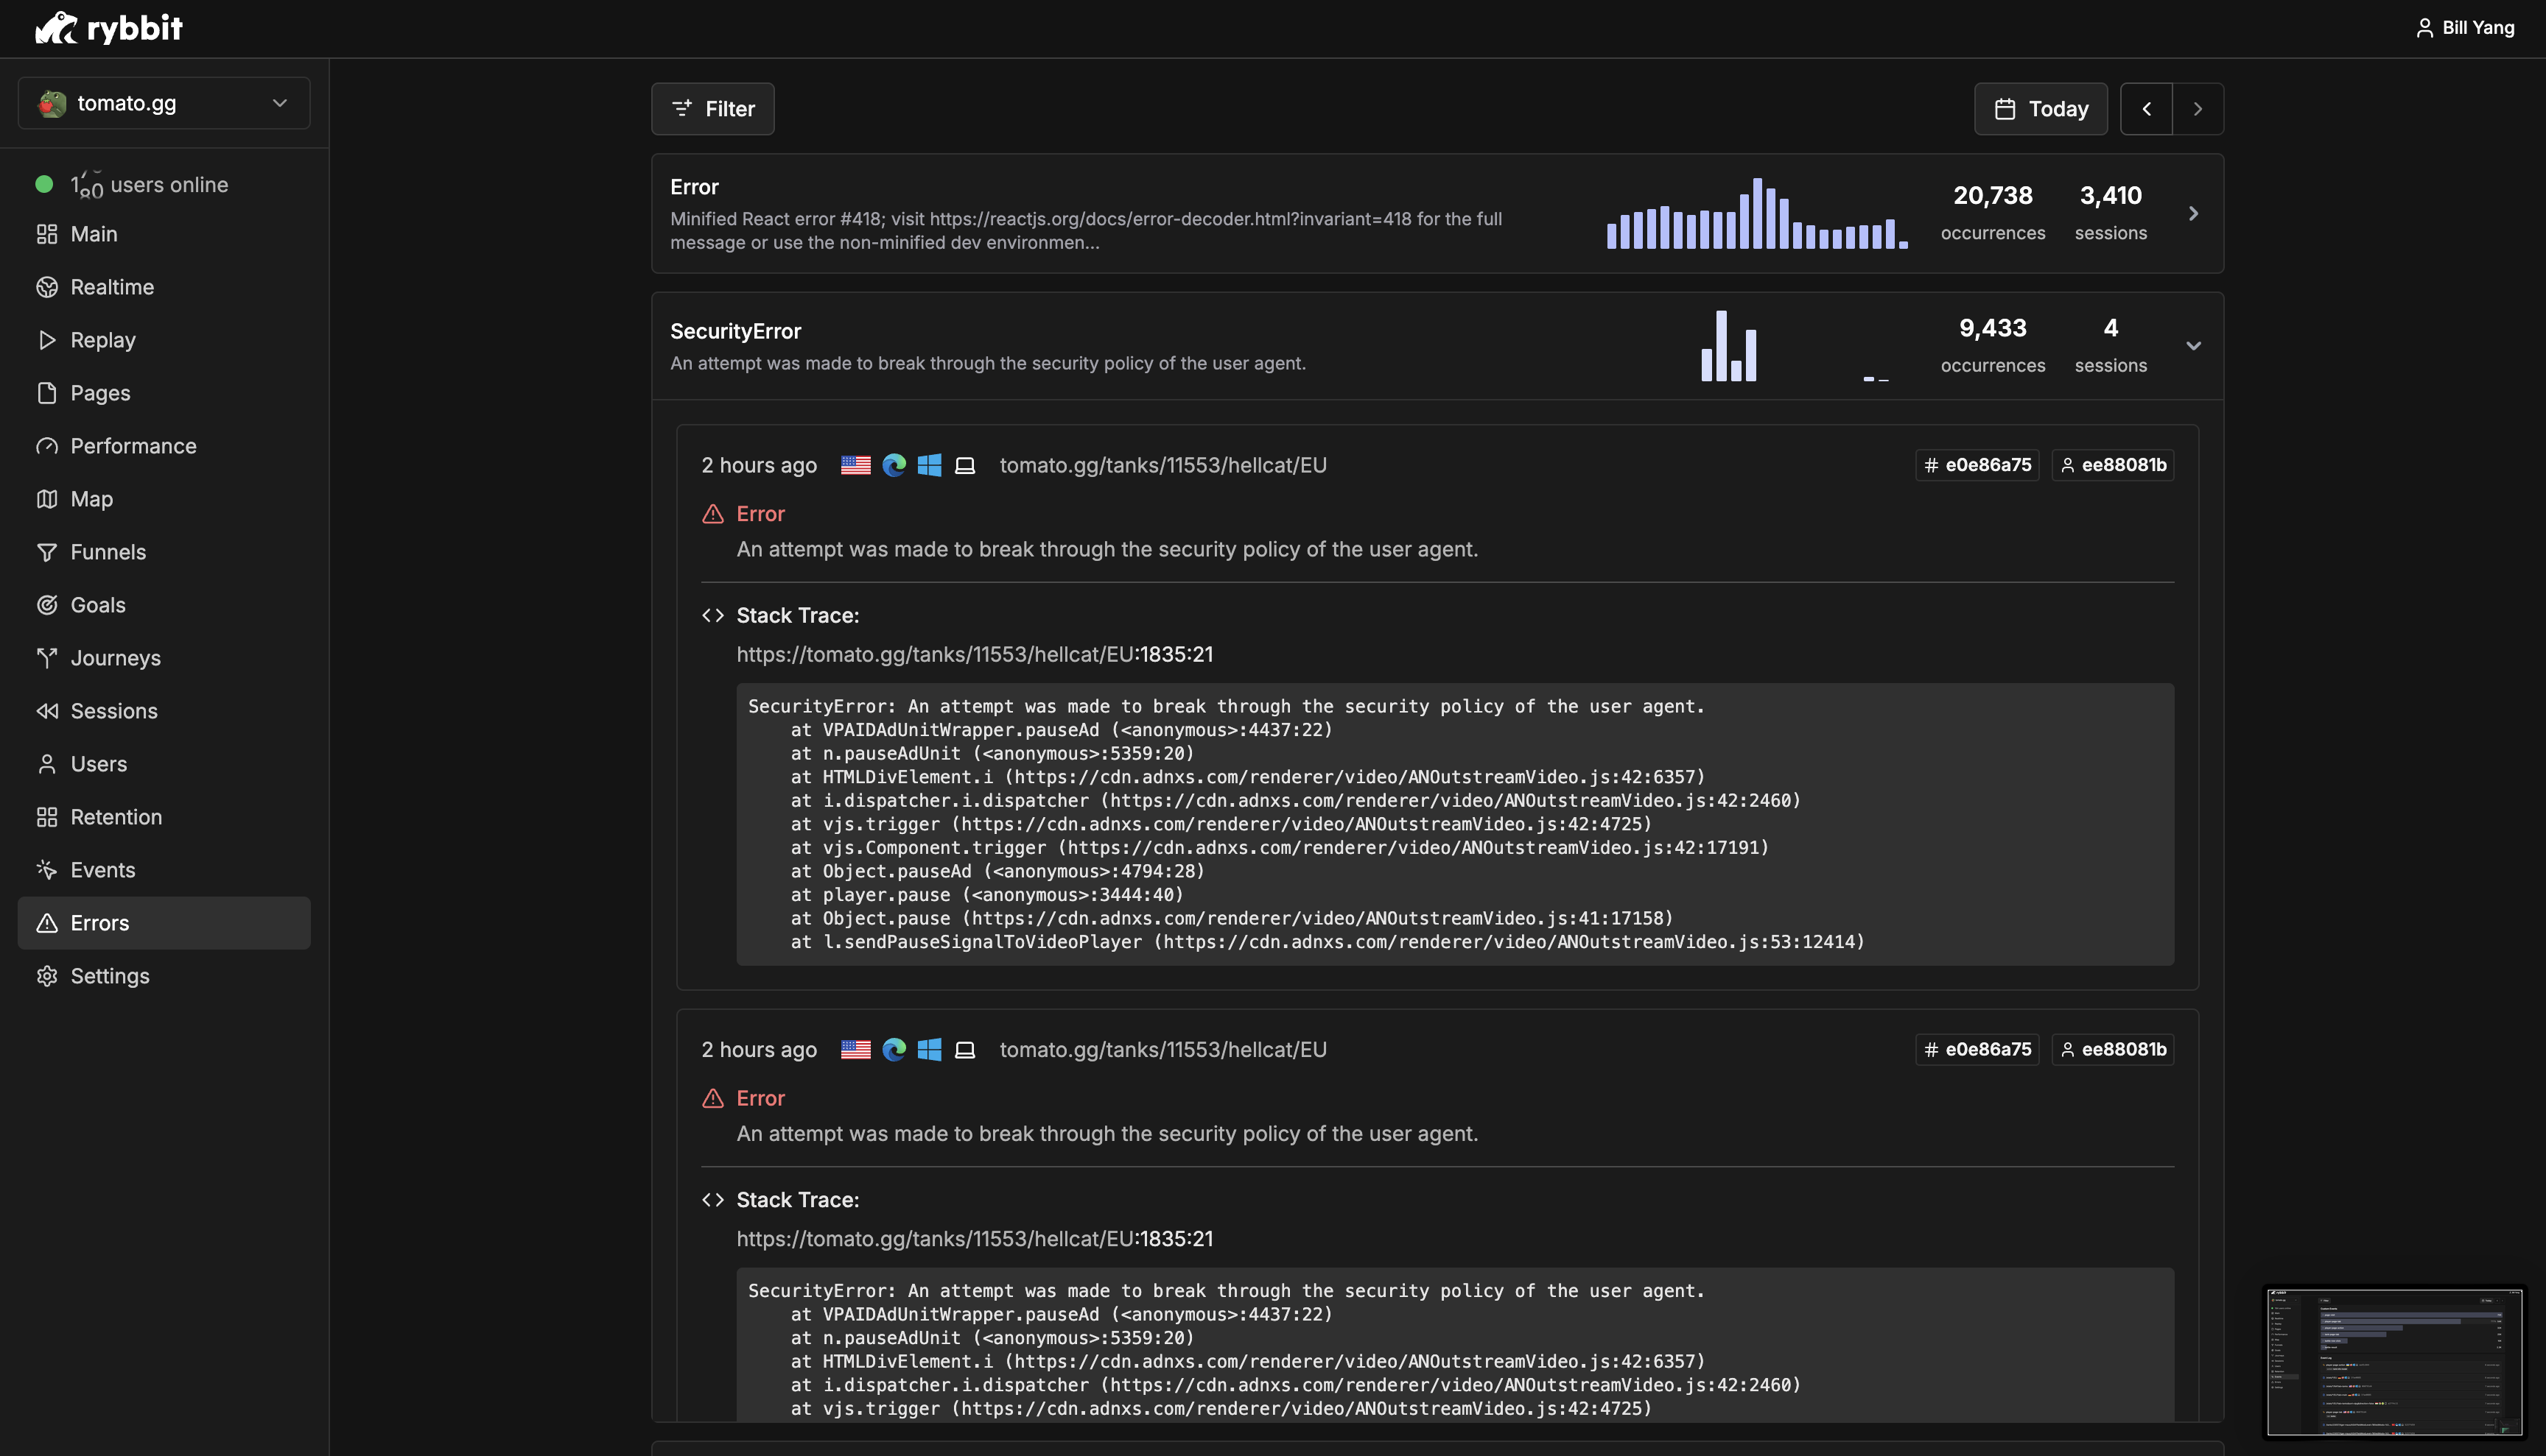Click first session ID e0e86a75 badge
The height and width of the screenshot is (1456, 2546).
tap(1977, 465)
